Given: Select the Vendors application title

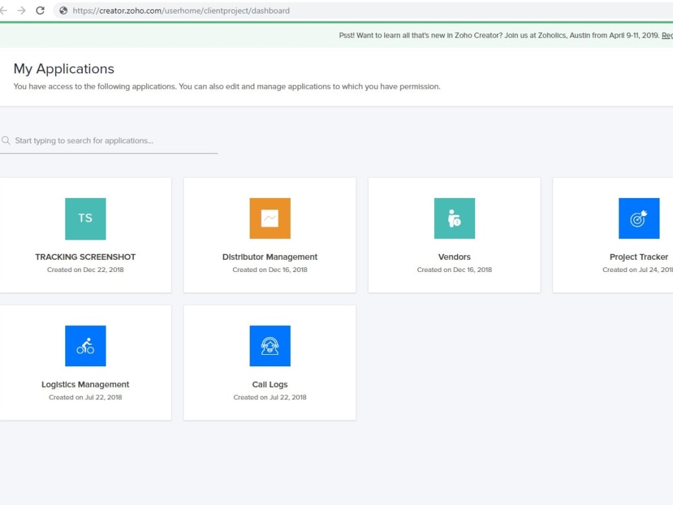Looking at the screenshot, I should (454, 257).
